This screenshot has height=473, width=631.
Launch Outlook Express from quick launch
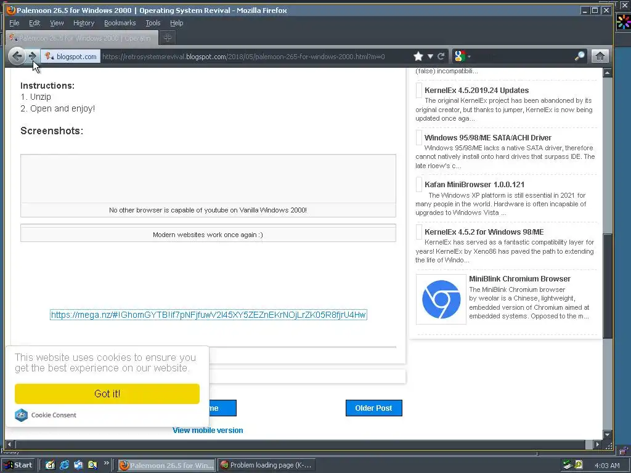pyautogui.click(x=78, y=465)
